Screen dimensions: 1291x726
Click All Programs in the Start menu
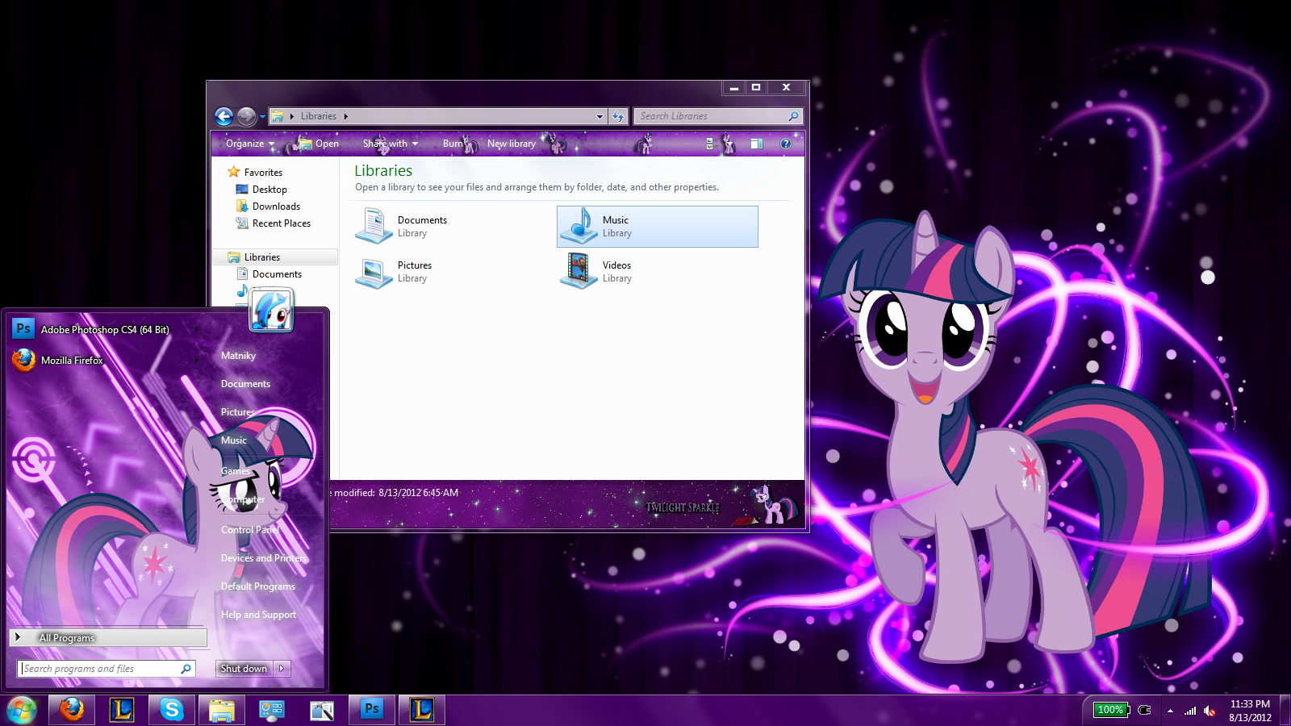click(x=67, y=637)
